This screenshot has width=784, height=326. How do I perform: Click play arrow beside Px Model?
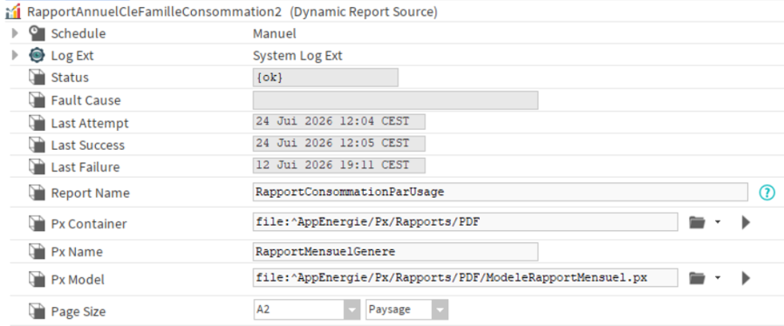tap(746, 278)
